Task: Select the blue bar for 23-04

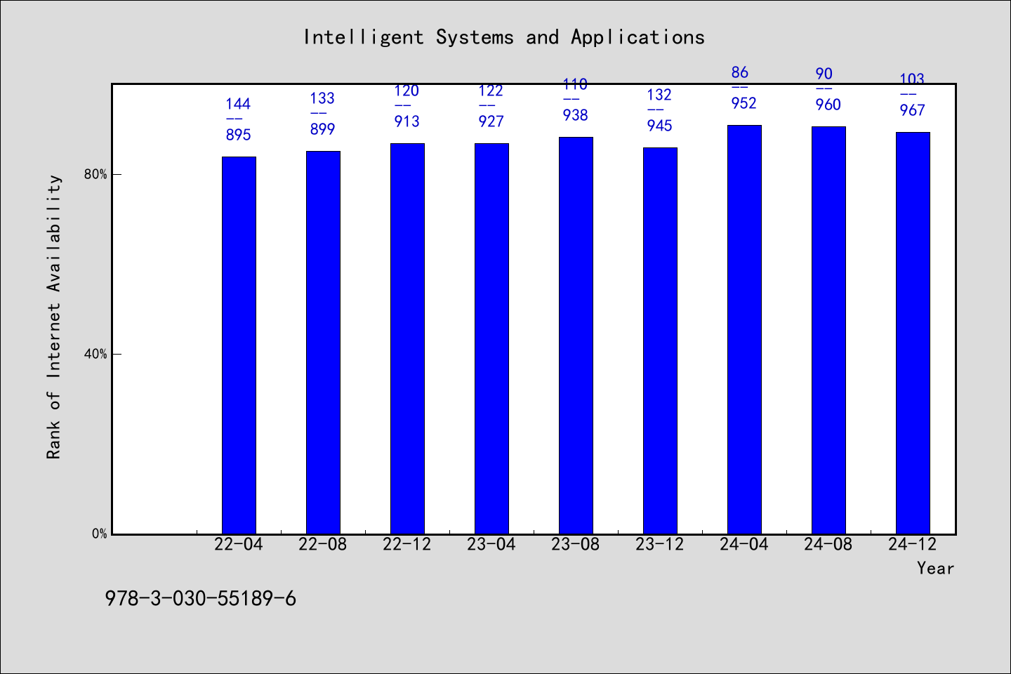Action: pyautogui.click(x=491, y=338)
